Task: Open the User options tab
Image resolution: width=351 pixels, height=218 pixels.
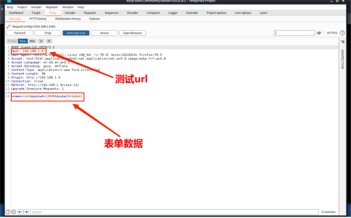Action: pos(243,13)
